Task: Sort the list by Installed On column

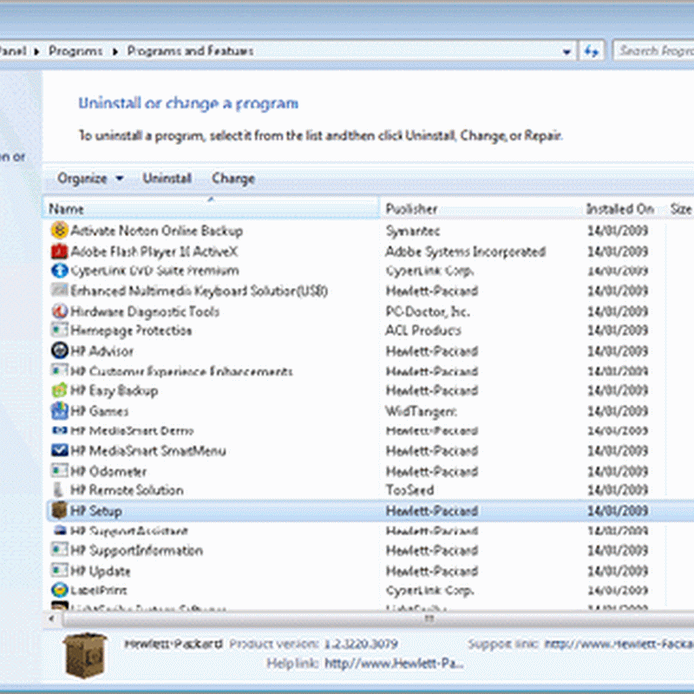Action: [x=620, y=208]
